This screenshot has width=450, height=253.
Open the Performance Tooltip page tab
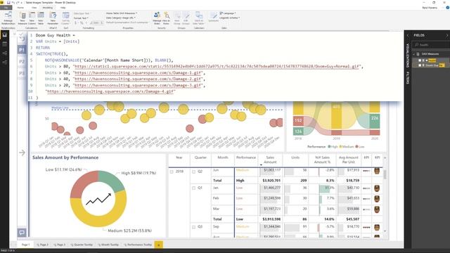tap(138, 245)
